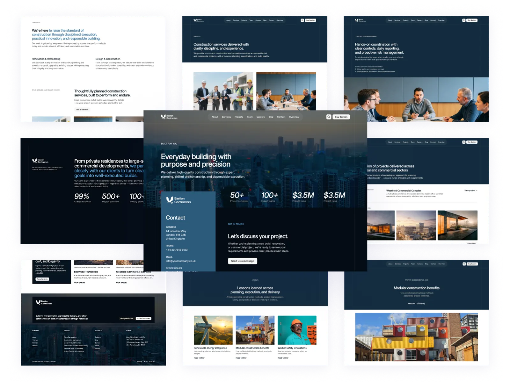Click the search icon on the Hands-on coordination page
510x382 pixels.
(464, 20)
